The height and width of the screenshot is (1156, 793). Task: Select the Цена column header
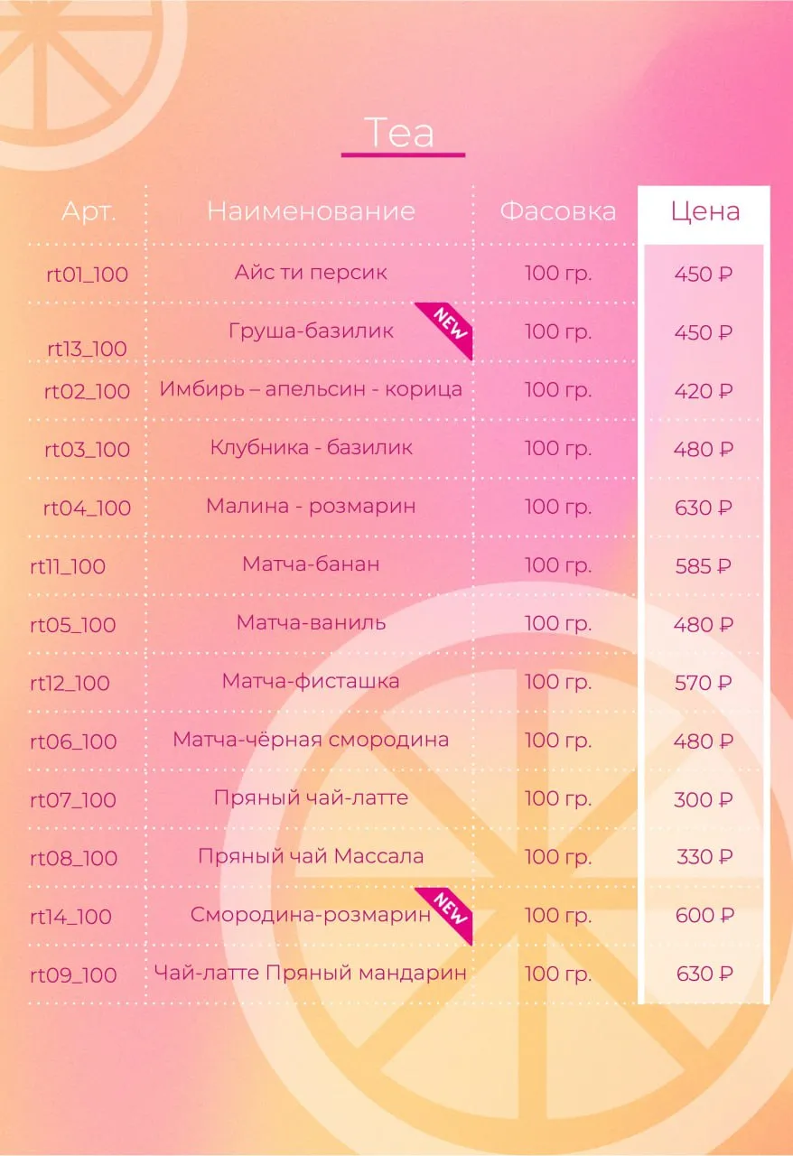coord(705,211)
